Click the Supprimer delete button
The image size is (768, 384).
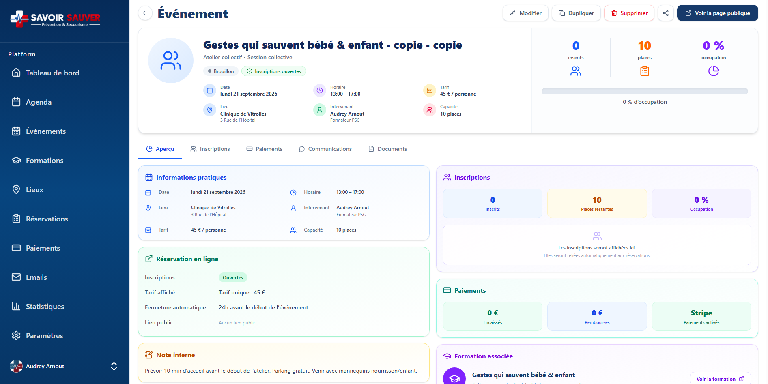click(x=629, y=13)
